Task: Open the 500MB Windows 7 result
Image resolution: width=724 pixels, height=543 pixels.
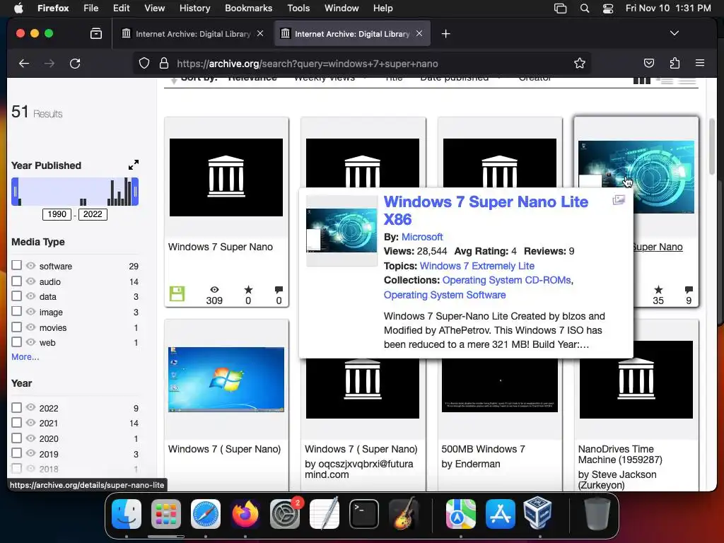Action: pyautogui.click(x=483, y=449)
